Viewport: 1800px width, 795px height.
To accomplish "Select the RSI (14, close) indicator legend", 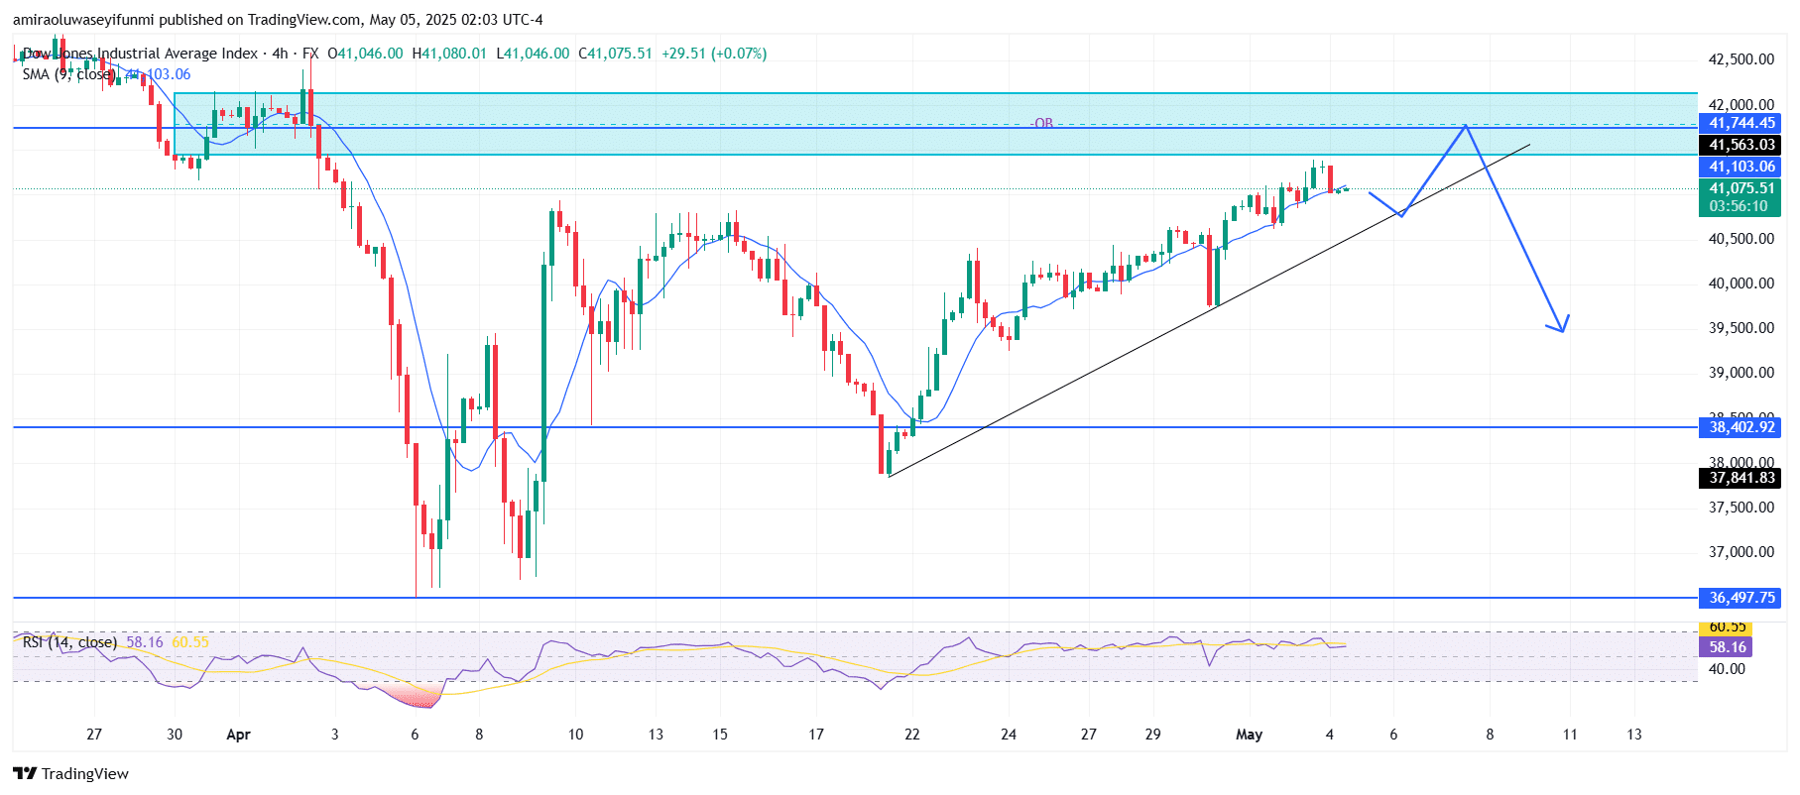I will point(69,642).
